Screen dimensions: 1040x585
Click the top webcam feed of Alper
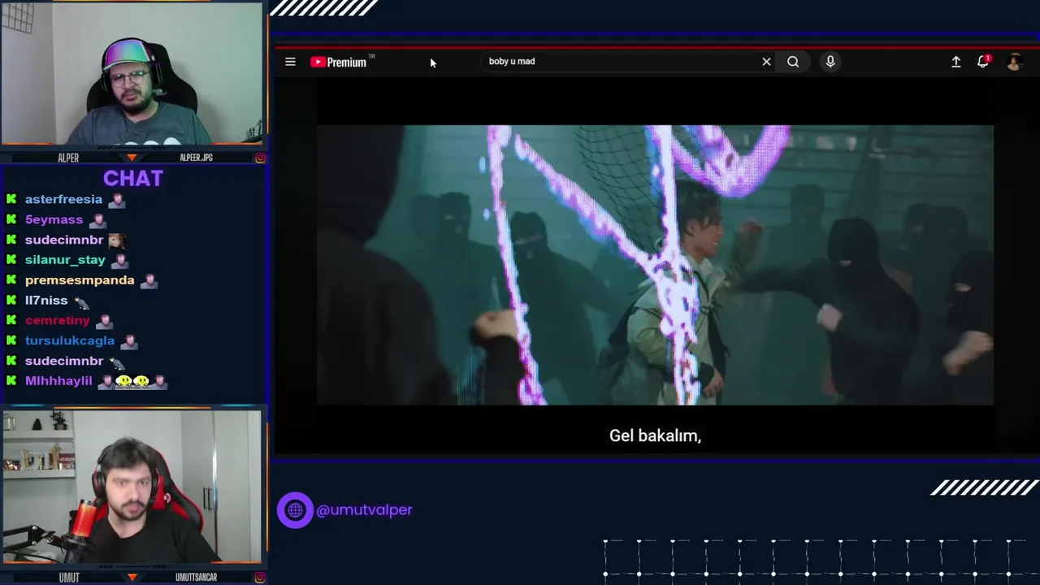click(x=132, y=75)
